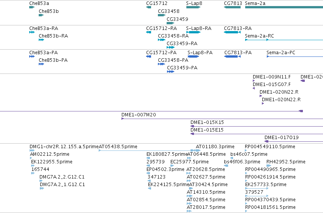Image resolution: width=323 pixels, height=213 pixels.
Task: Click the AT06448.5prime EST label
Action: [x=206, y=154]
